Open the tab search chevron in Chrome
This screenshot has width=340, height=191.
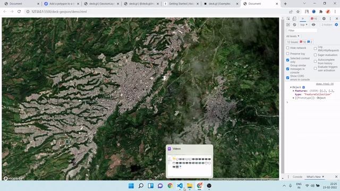(304, 4)
